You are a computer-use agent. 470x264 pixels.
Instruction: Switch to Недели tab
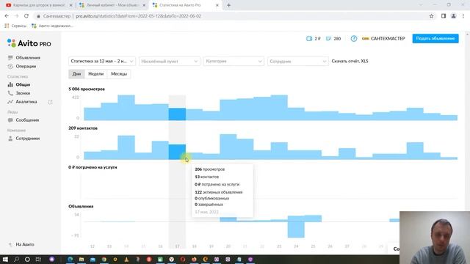[96, 73]
